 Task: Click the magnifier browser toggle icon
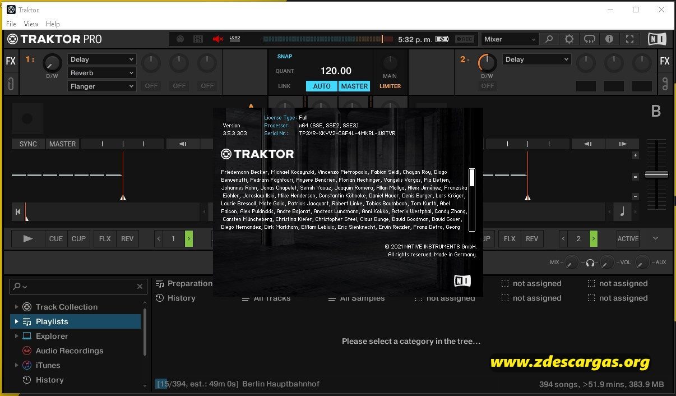point(549,39)
